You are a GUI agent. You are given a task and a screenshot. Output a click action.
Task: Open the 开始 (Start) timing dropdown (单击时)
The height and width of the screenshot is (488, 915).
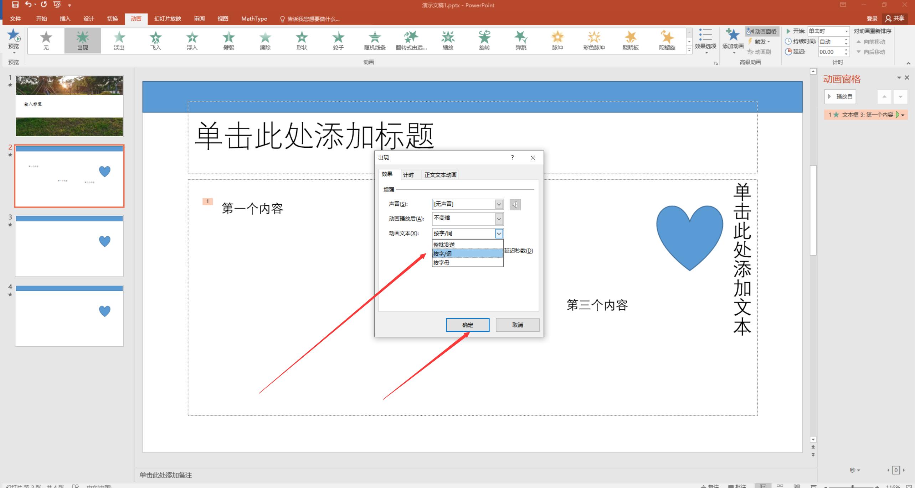click(x=846, y=31)
